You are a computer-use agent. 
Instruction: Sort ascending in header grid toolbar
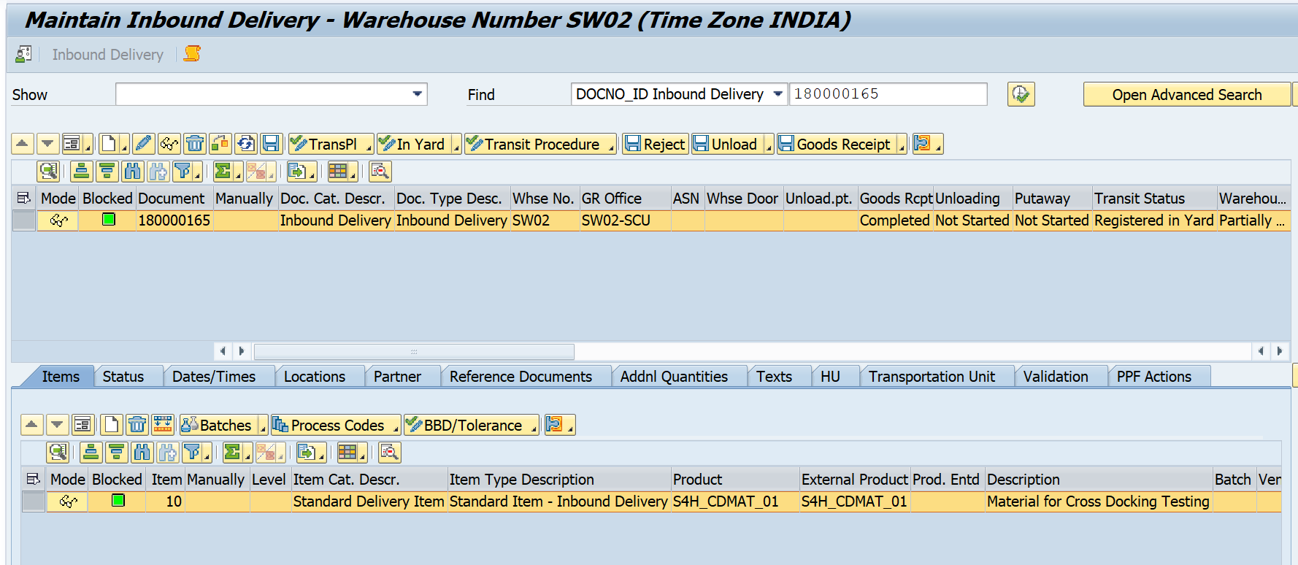tap(81, 172)
